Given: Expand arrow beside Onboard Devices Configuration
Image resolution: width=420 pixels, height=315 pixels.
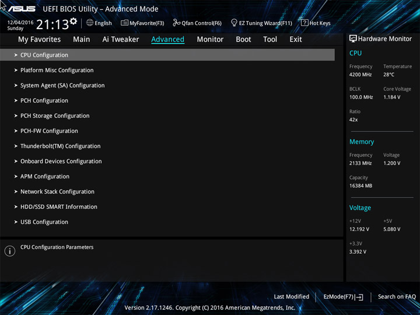Looking at the screenshot, I should click(x=16, y=161).
